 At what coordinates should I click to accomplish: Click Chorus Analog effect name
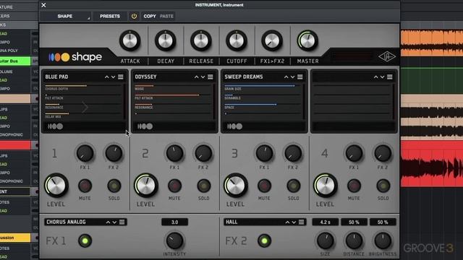point(66,222)
